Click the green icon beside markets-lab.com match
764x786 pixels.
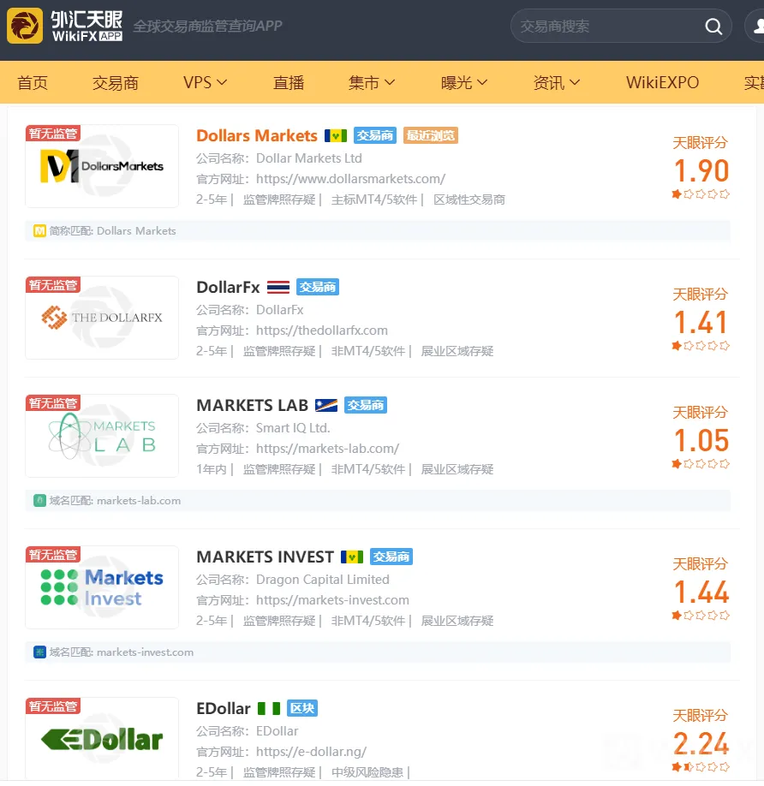click(x=39, y=501)
